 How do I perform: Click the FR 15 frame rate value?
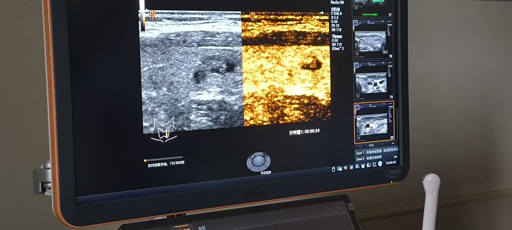(x=335, y=26)
